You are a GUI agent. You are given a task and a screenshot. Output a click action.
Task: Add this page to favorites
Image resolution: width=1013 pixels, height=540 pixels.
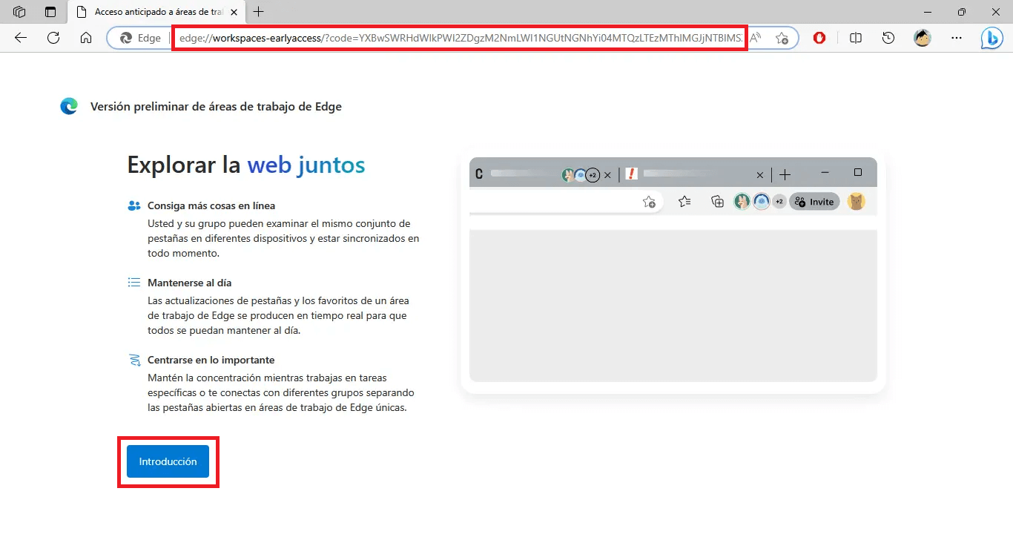tap(782, 38)
